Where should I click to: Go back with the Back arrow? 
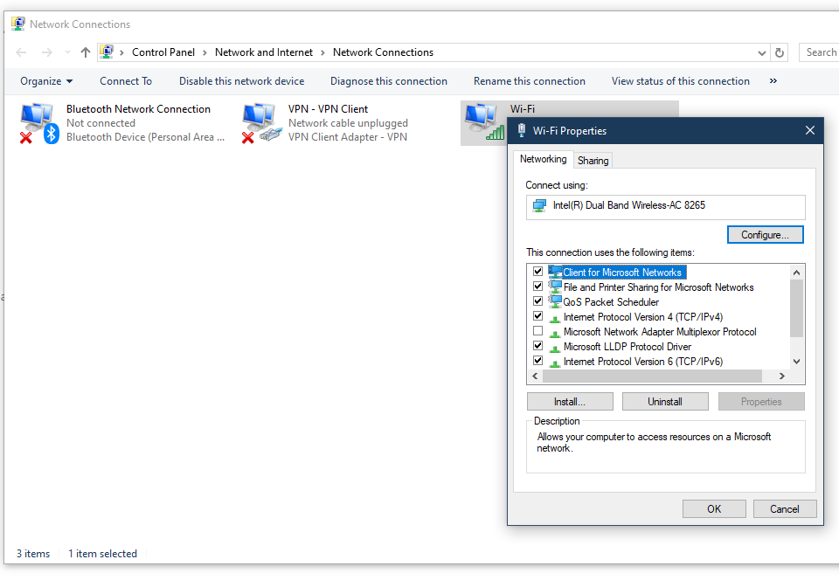tap(21, 52)
